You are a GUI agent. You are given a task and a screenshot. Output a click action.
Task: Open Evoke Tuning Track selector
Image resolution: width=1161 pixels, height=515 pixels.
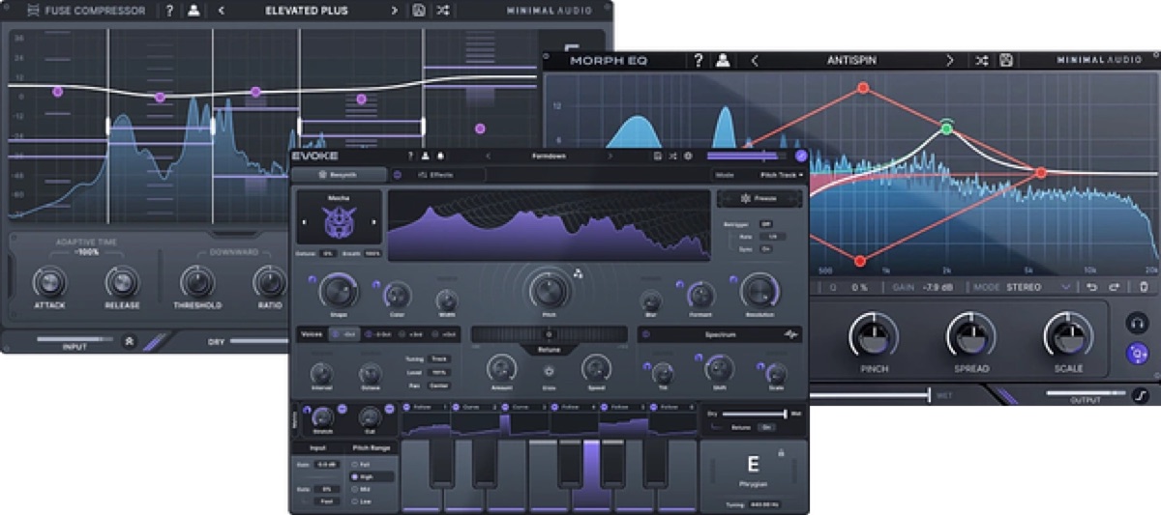coord(439,358)
